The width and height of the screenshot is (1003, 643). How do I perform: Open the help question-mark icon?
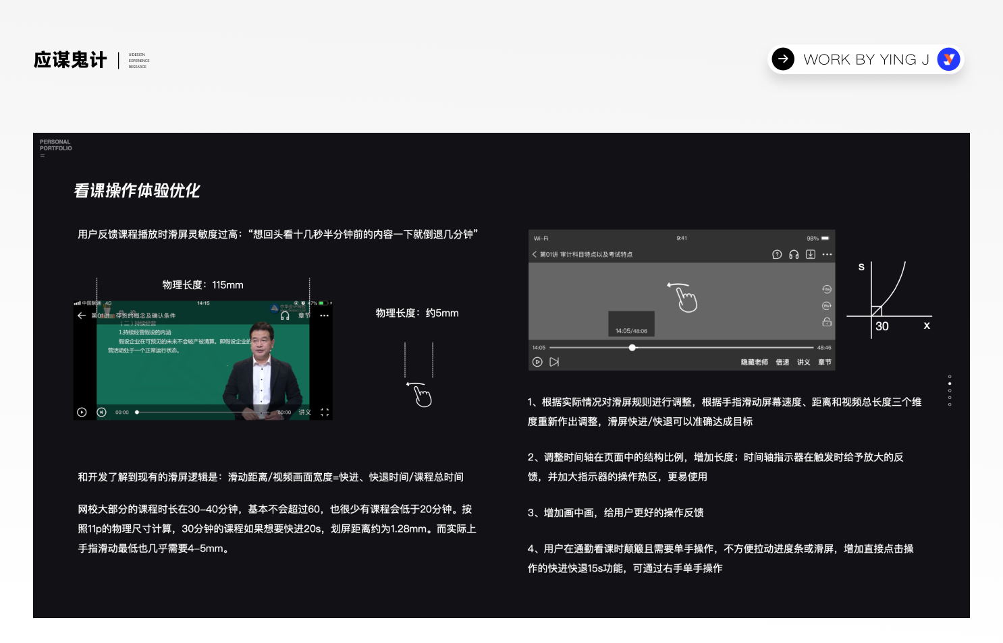tap(777, 254)
